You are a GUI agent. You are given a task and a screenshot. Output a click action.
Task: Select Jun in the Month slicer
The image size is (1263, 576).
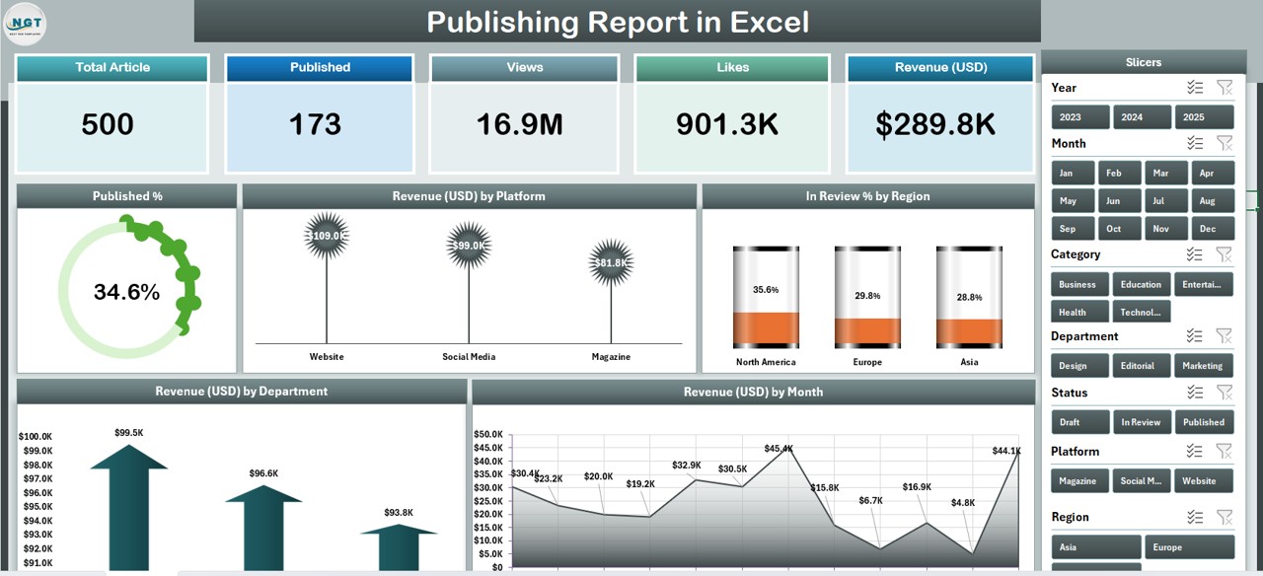[x=1119, y=200]
